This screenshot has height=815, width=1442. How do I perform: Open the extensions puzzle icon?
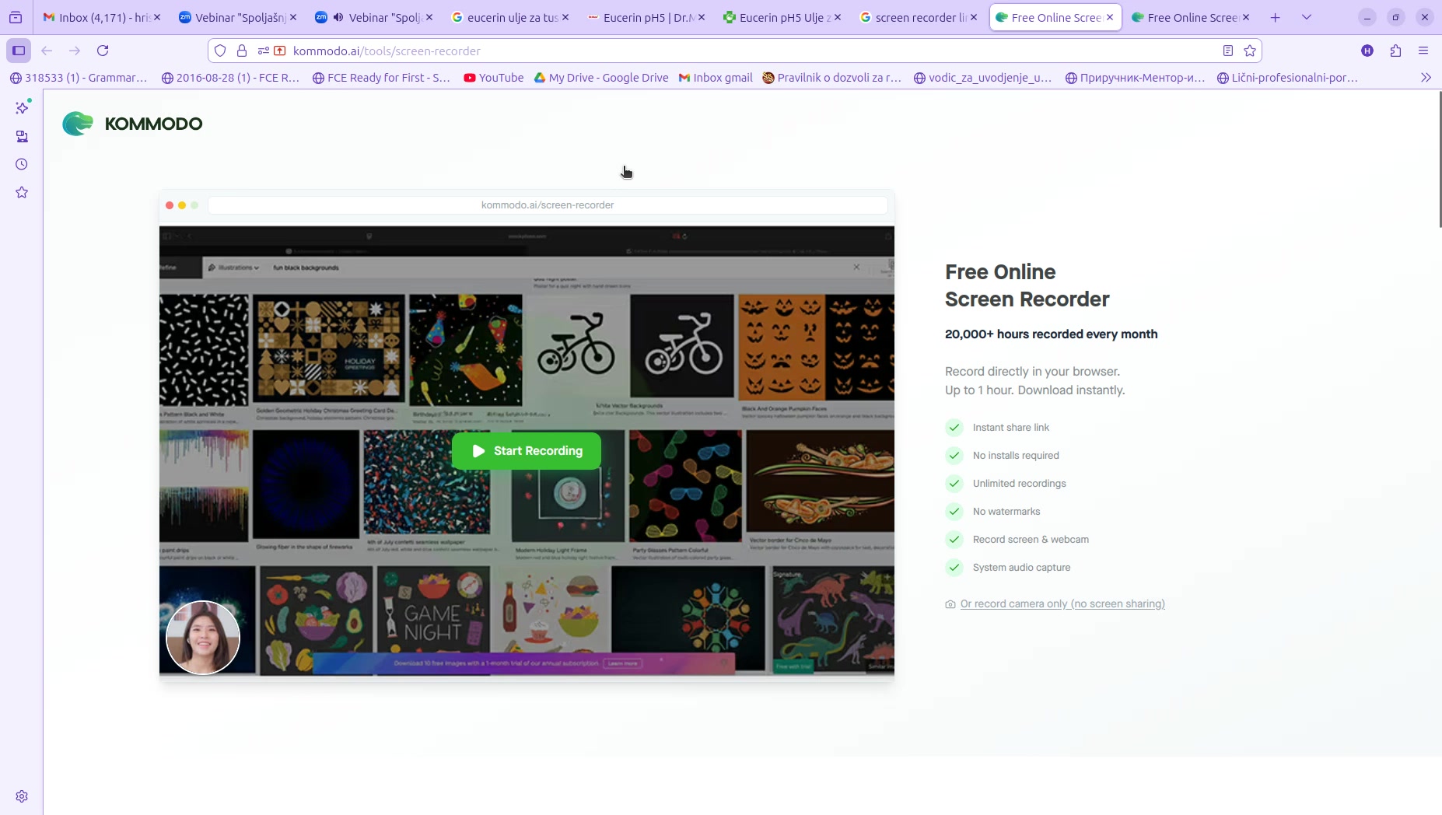coord(1395,51)
